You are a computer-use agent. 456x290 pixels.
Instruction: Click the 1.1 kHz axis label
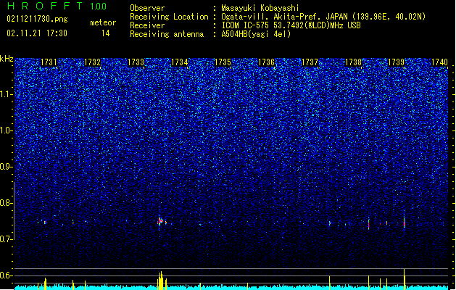(6, 94)
